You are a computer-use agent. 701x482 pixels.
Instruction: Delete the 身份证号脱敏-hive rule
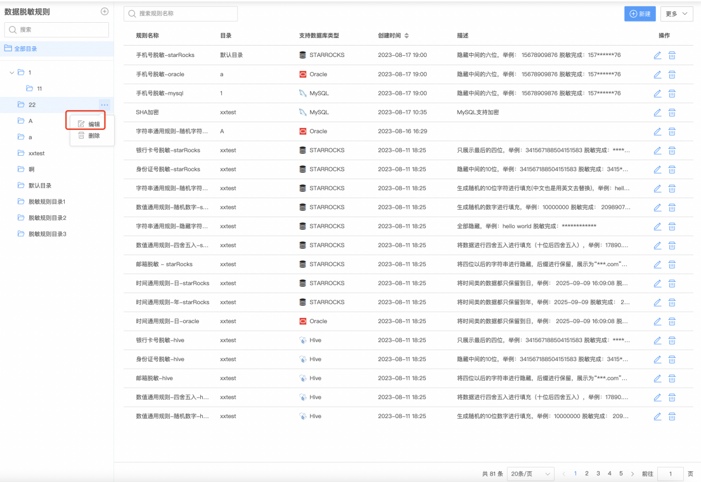[671, 360]
